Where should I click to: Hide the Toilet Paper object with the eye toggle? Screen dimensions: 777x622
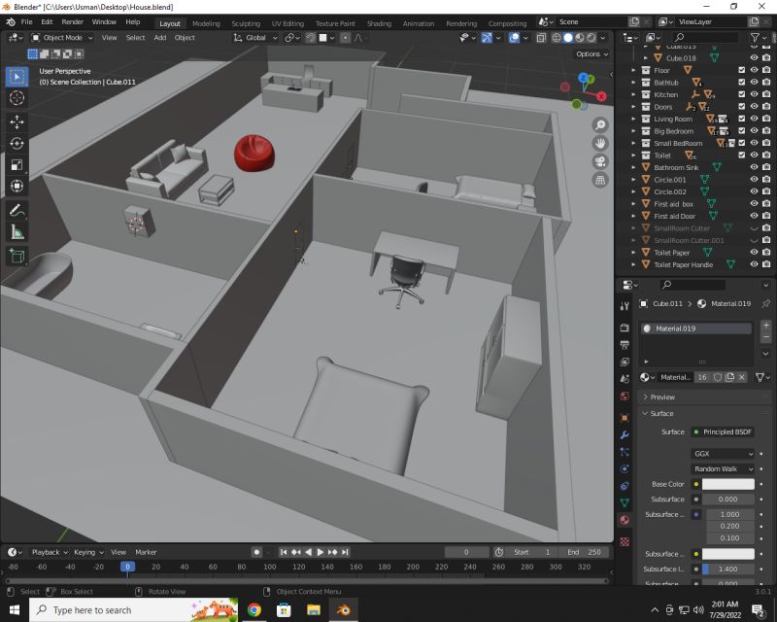[x=755, y=254]
